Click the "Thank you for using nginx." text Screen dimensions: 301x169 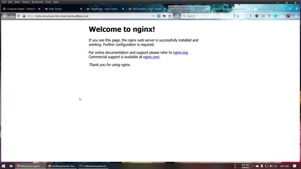coord(110,65)
